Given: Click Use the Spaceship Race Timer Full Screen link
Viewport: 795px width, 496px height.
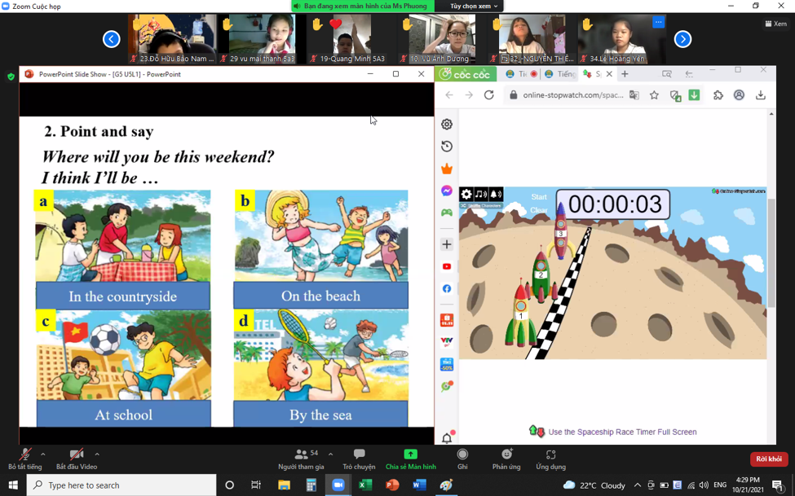Looking at the screenshot, I should 621,432.
